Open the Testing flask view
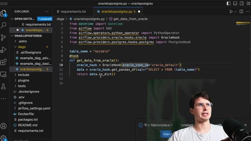Screen dimensions: 251x141 pyautogui.click(x=4, y=87)
